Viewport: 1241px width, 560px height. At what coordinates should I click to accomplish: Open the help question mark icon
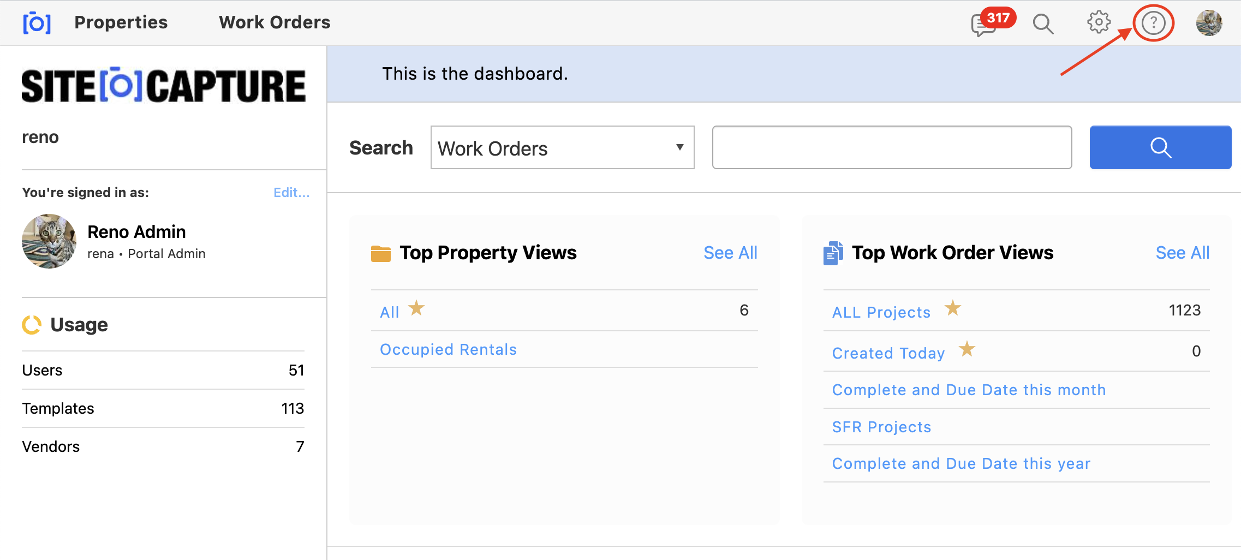[x=1154, y=23]
